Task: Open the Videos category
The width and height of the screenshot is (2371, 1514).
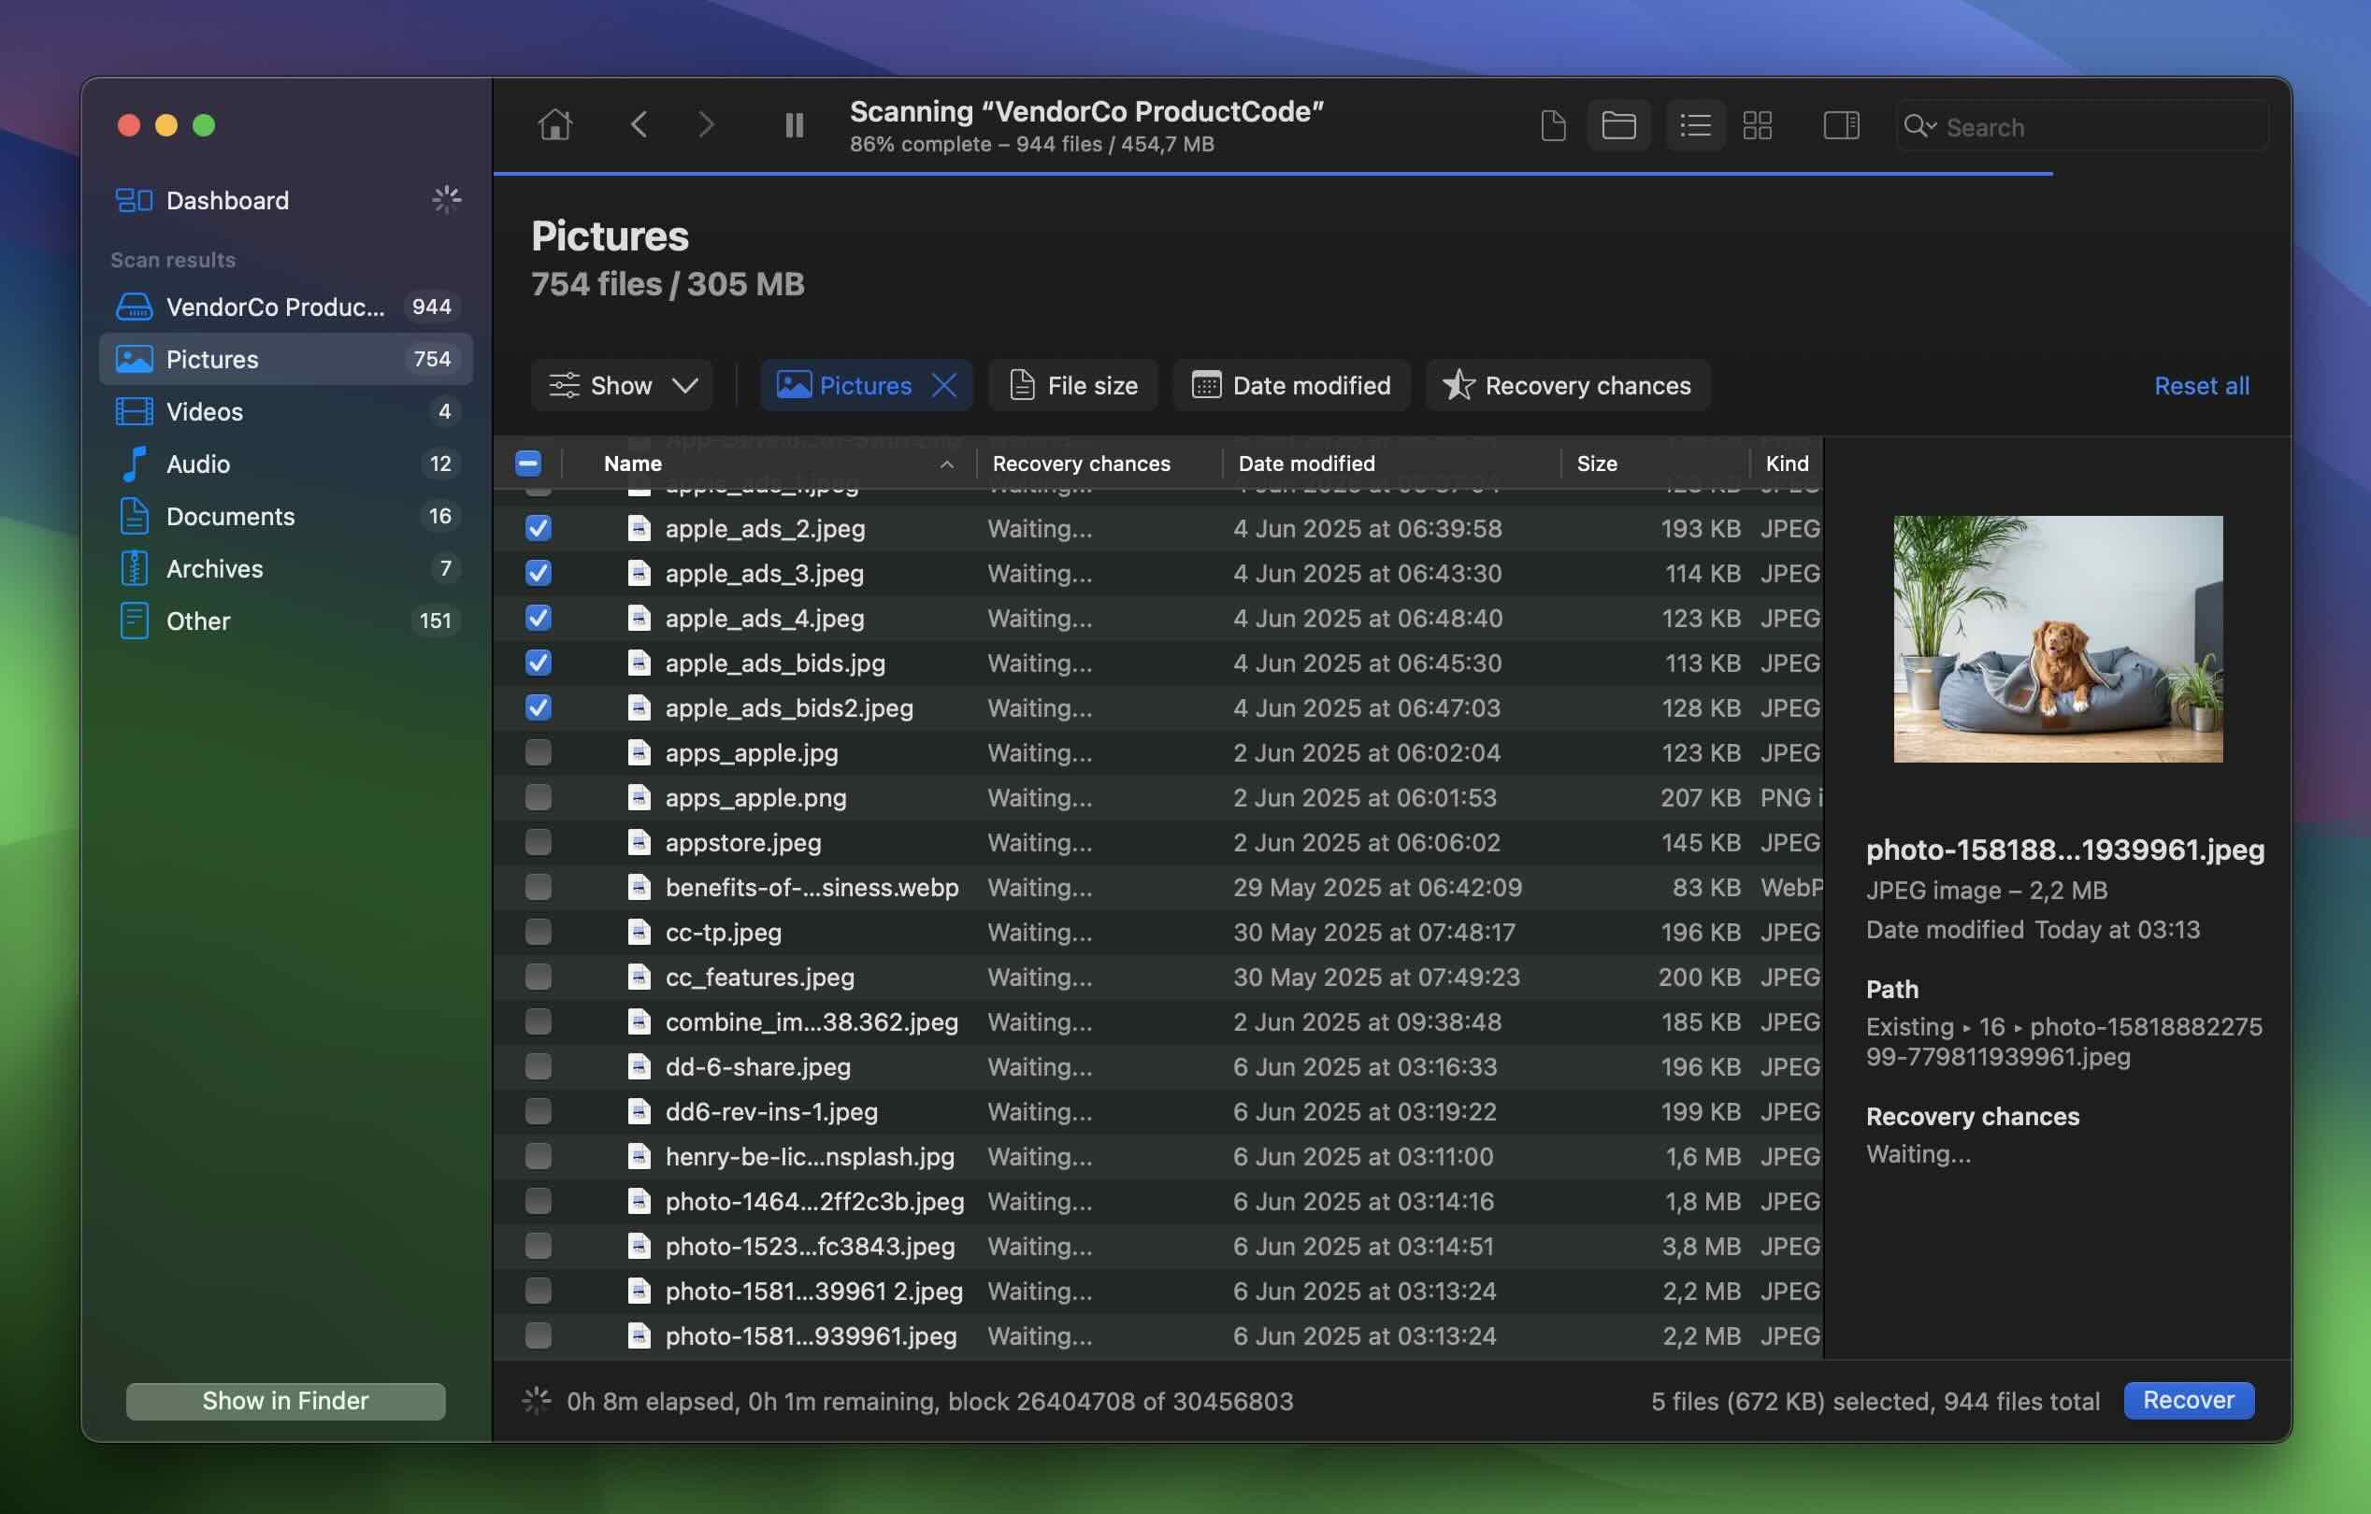Action: coord(285,411)
